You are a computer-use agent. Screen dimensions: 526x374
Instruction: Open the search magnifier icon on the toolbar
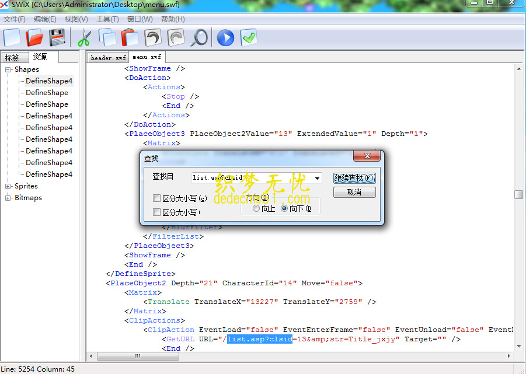click(x=198, y=37)
